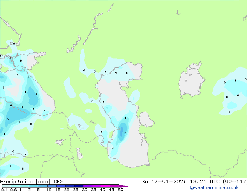Click the 40–45 mm magenta legend box
The image size is (247, 191).
click(x=106, y=186)
